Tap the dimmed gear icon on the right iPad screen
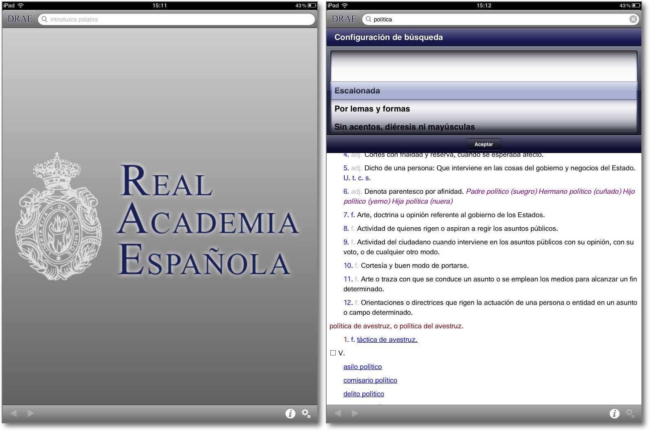Viewport: 650px width, 432px height. click(x=630, y=413)
